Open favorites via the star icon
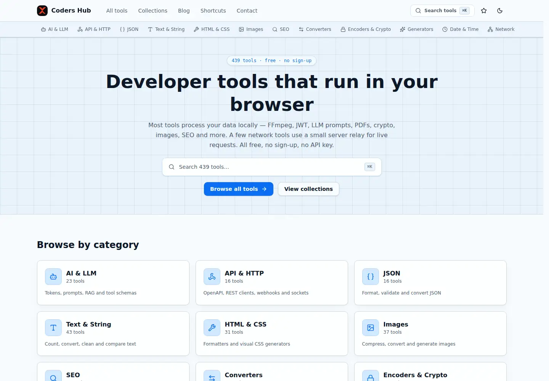Screen dimensions: 549x381 tap(484, 11)
